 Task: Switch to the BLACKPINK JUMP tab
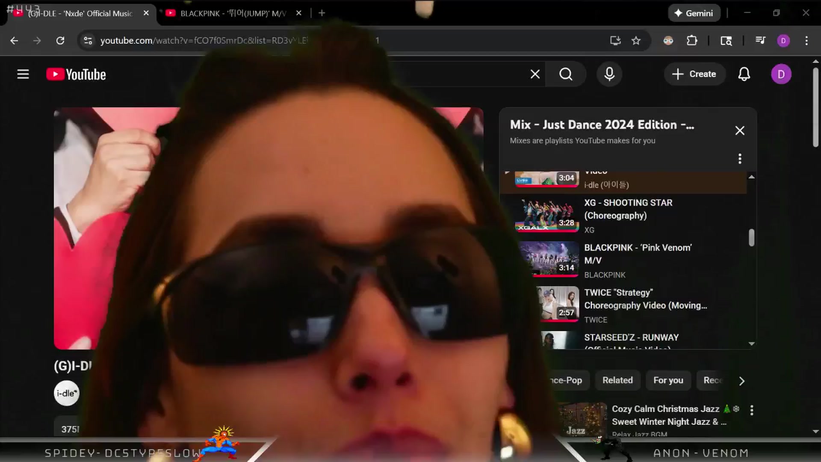tap(233, 13)
